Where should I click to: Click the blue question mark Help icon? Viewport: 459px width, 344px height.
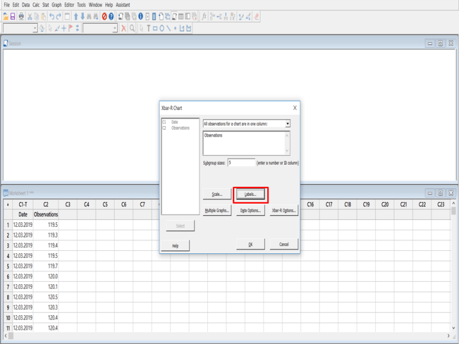point(111,16)
